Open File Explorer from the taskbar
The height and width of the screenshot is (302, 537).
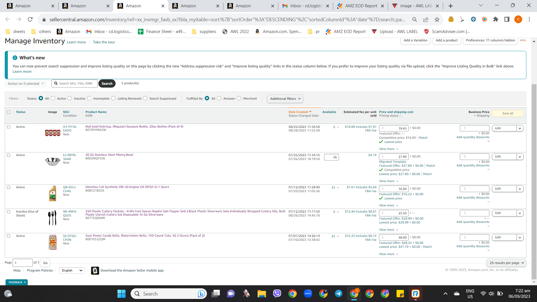(x=262, y=294)
